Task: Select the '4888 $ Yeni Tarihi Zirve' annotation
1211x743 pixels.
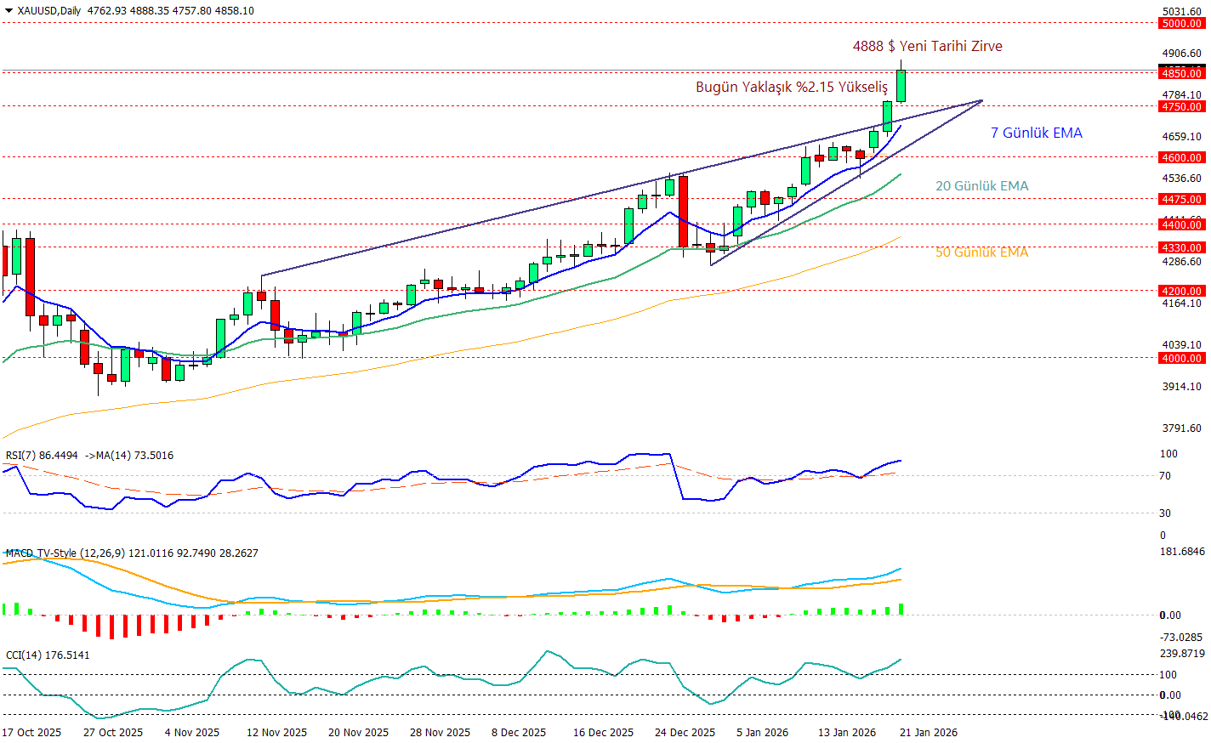Action: pos(927,46)
